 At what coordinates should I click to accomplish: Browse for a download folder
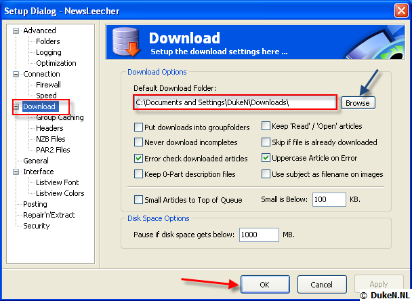[358, 103]
